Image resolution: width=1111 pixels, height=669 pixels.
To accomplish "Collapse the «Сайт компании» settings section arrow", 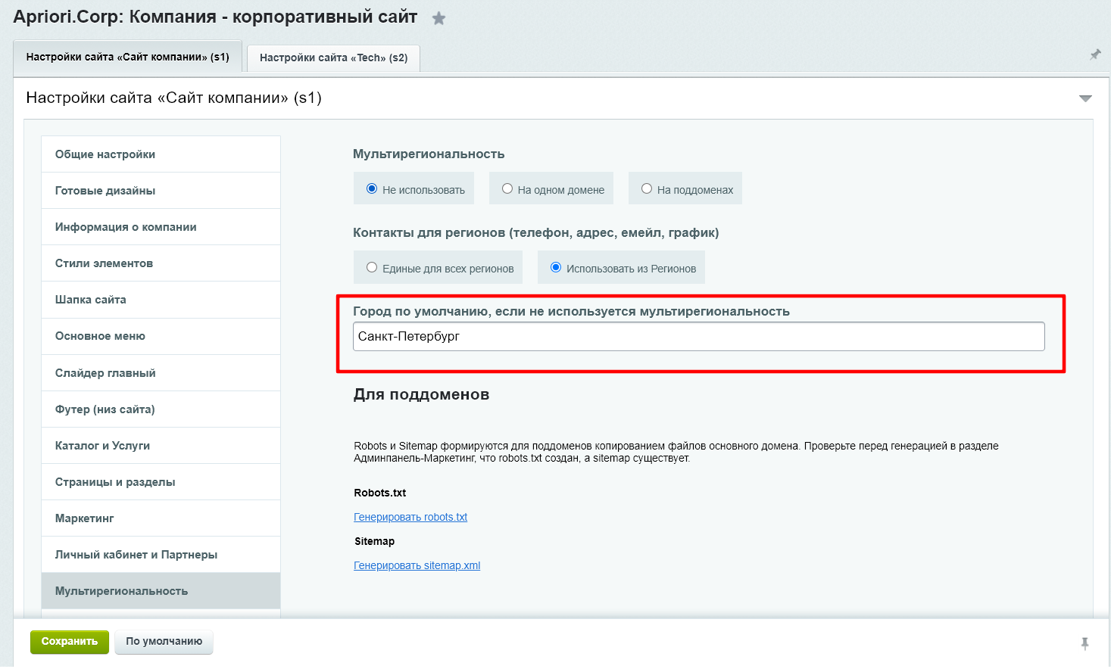I will (x=1085, y=98).
